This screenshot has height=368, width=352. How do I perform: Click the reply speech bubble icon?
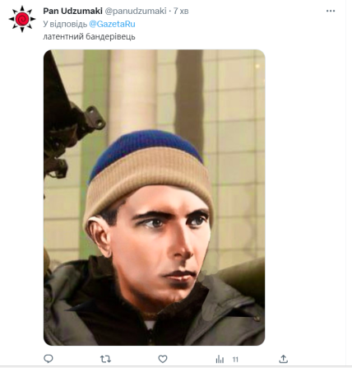(49, 359)
